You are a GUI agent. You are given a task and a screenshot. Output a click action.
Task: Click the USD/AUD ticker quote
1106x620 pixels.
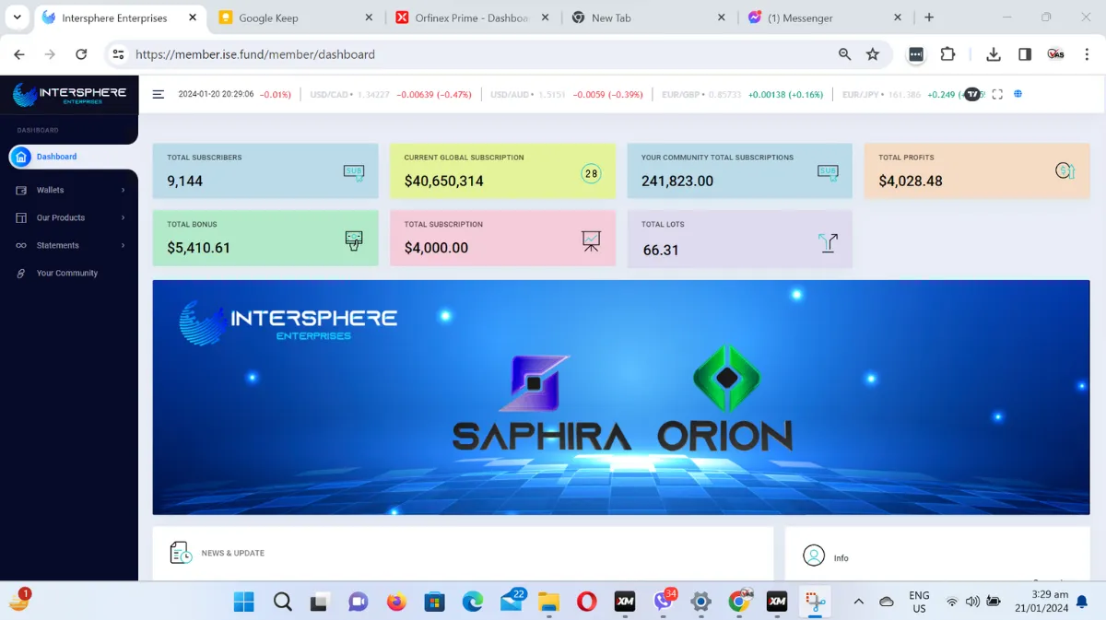[x=567, y=94]
